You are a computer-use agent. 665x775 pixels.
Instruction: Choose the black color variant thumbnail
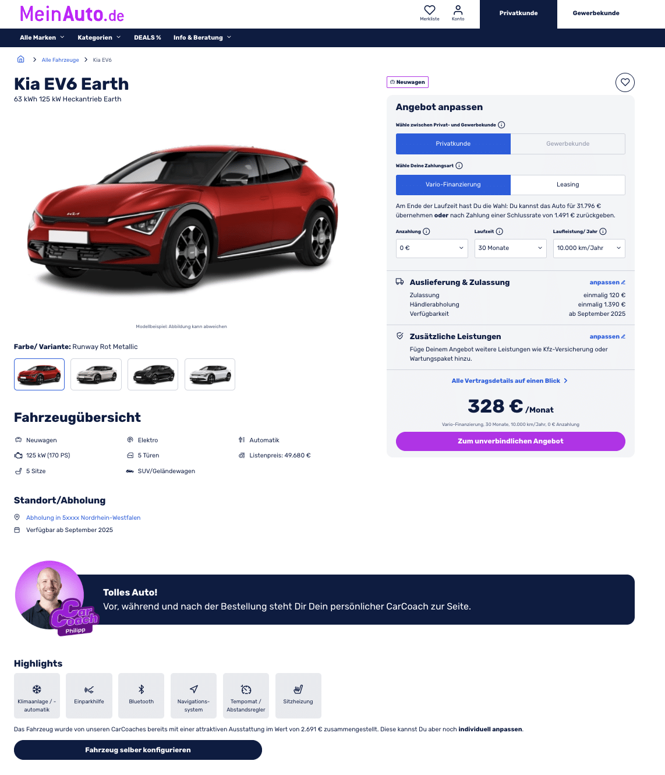(x=153, y=374)
